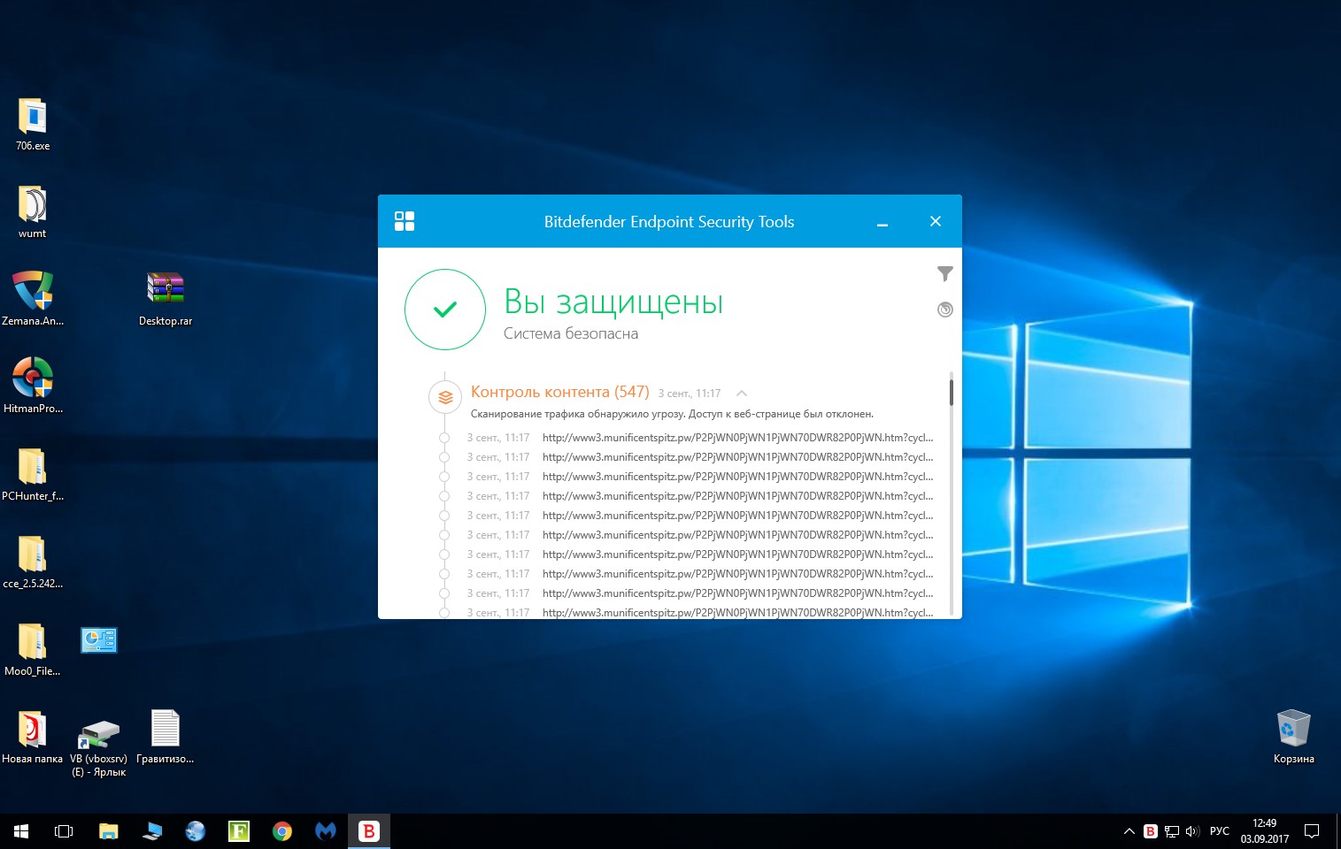Click the event filter funnel icon
Viewport: 1341px width, 849px height.
(944, 274)
